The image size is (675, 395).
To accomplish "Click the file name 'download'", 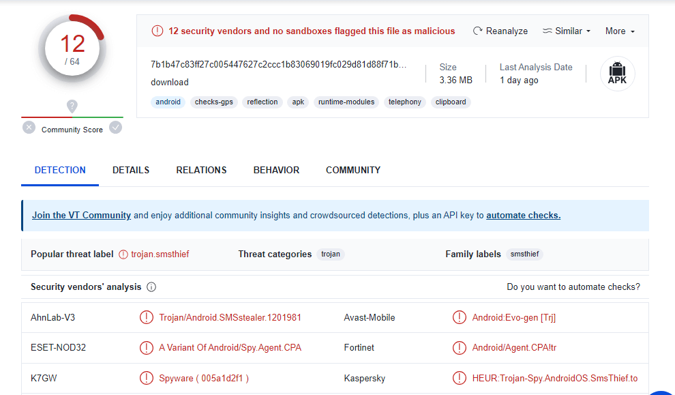I will tap(170, 83).
